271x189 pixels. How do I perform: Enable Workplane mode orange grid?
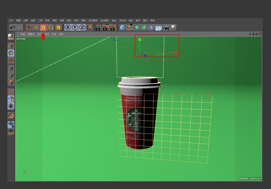coord(11,60)
